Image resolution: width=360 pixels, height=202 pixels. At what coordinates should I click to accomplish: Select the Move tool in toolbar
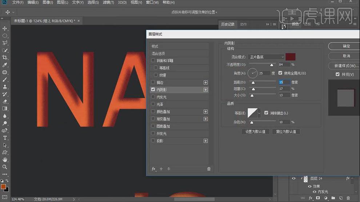click(5, 28)
